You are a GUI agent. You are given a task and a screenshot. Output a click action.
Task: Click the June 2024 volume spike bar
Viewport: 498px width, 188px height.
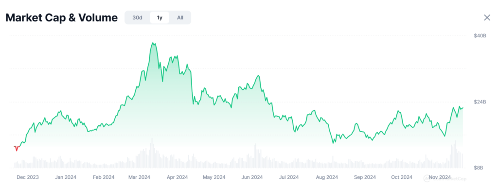click(x=255, y=155)
